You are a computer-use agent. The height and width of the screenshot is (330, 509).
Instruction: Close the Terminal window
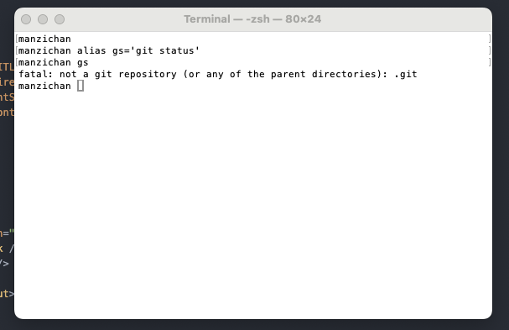point(26,19)
